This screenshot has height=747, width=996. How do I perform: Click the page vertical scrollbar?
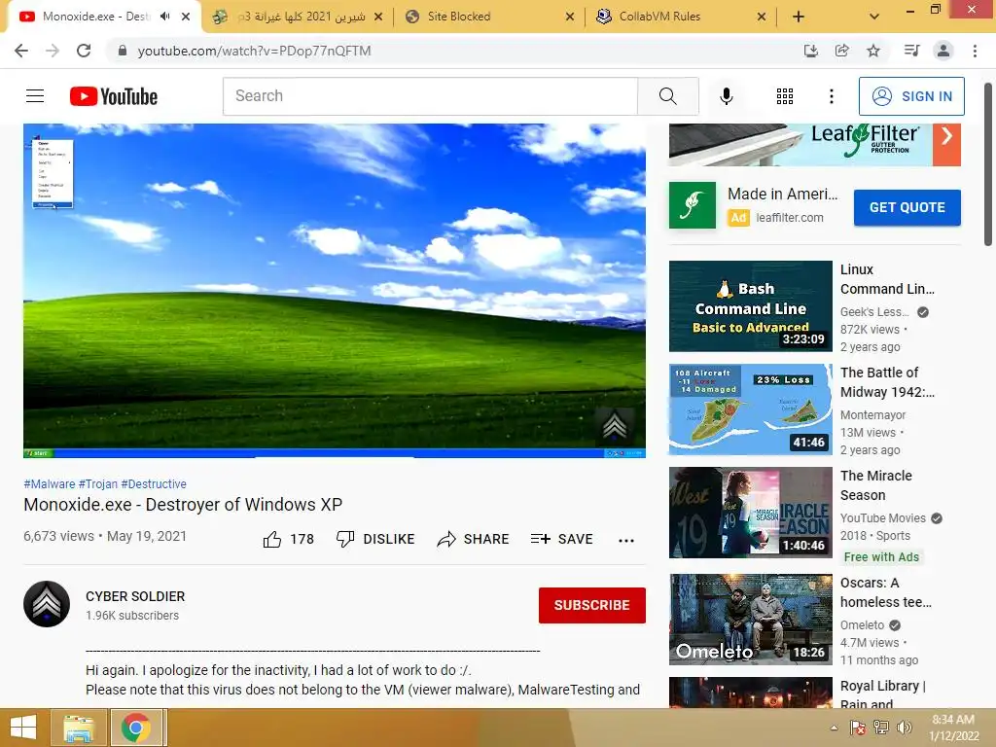click(x=988, y=163)
